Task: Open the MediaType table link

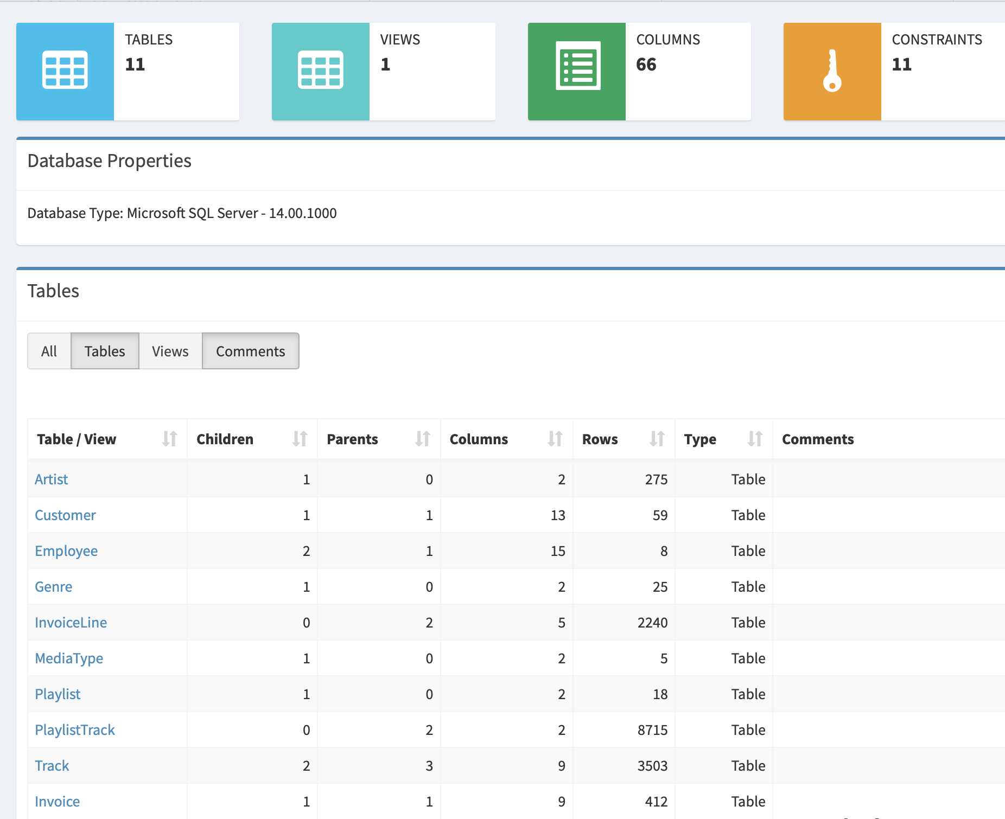Action: coord(69,658)
